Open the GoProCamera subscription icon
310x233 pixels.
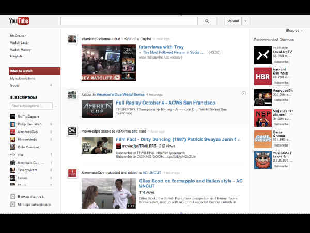pyautogui.click(x=13, y=116)
